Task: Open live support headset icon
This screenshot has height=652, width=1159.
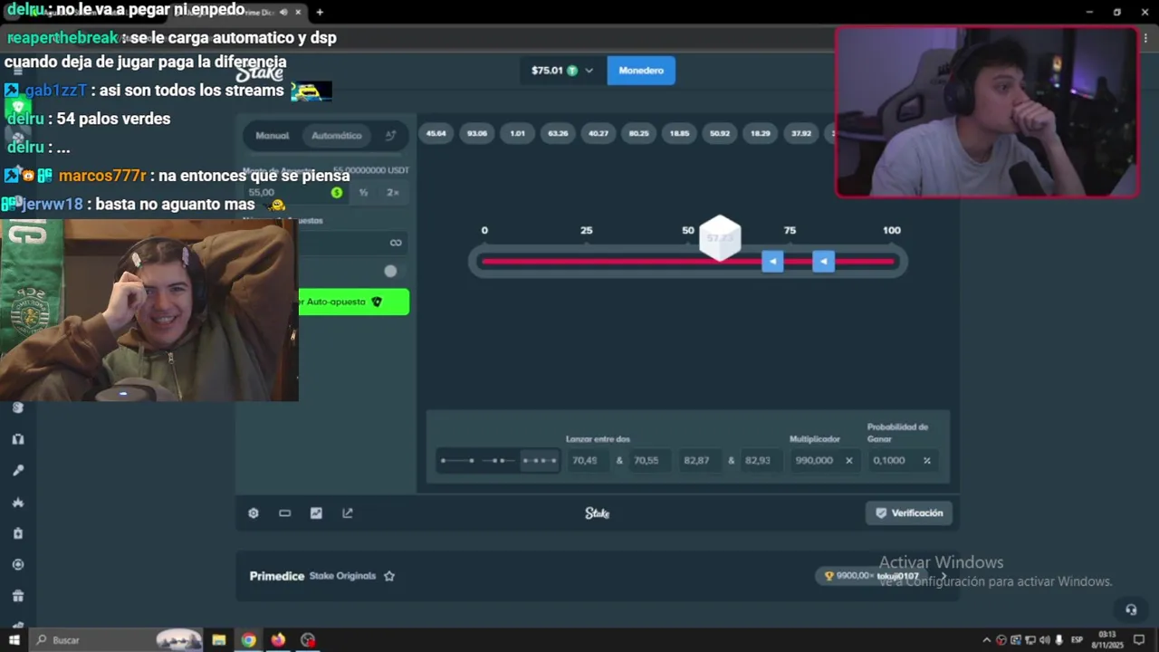Action: [x=1130, y=609]
